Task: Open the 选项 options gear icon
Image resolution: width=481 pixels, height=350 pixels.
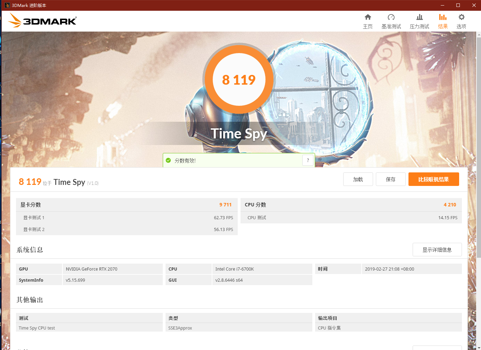Action: pos(462,17)
